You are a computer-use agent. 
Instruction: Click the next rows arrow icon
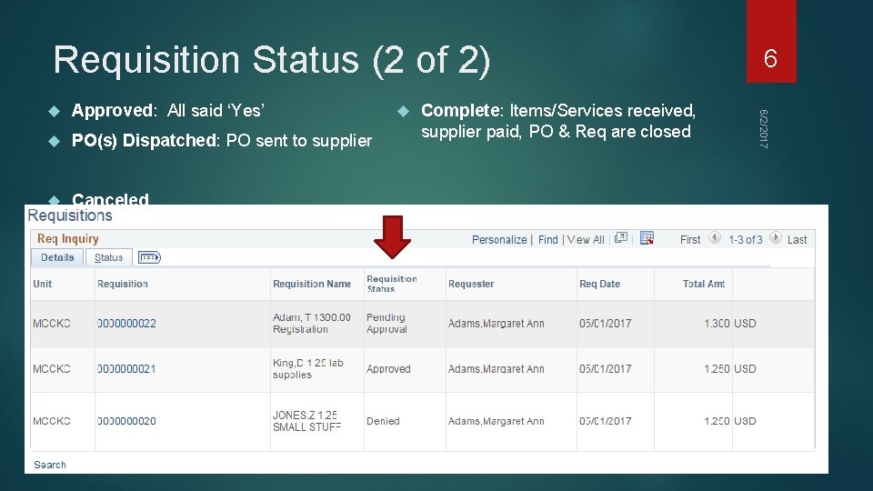click(775, 237)
